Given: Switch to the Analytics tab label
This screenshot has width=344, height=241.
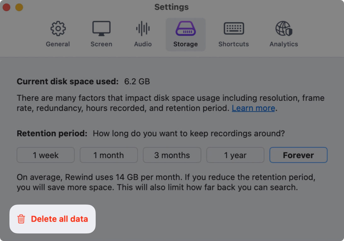Looking at the screenshot, I should 284,44.
